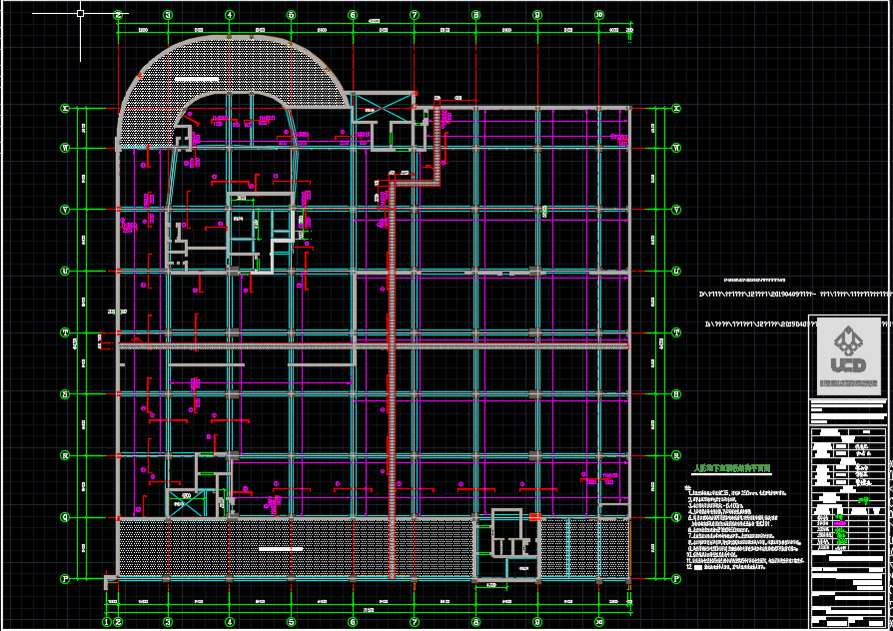Click the UCD company logo in the title block
This screenshot has width=893, height=631.
[x=849, y=356]
